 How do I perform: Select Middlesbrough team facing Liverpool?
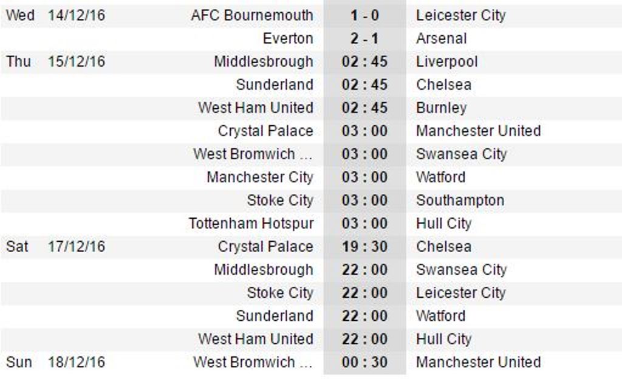pos(264,61)
